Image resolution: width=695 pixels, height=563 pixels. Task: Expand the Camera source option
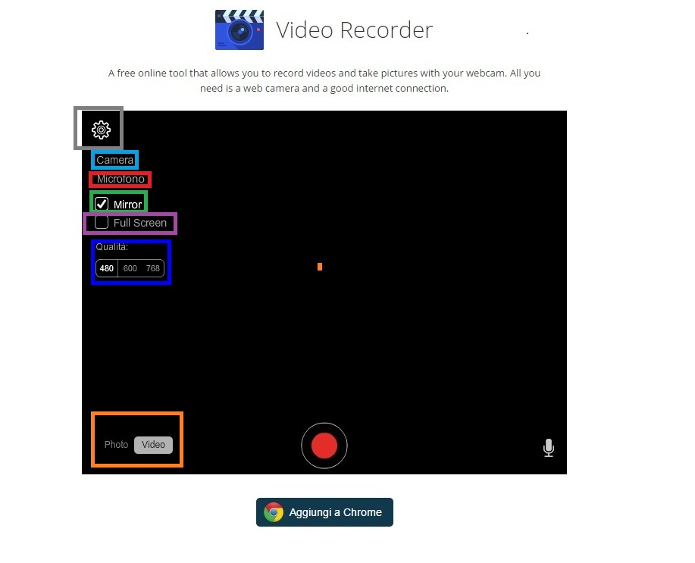coord(114,160)
